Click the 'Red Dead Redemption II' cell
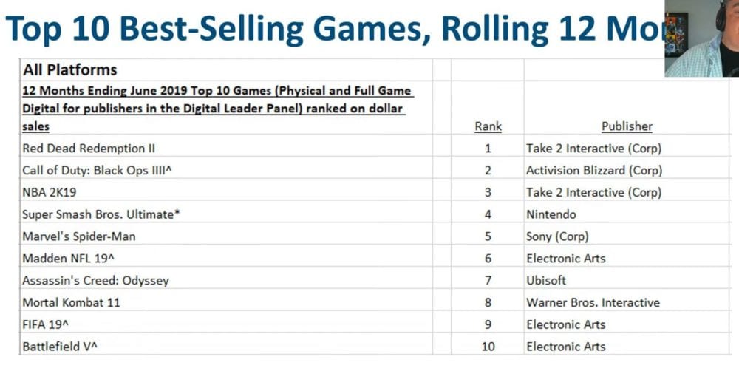739x371 pixels. coord(89,148)
